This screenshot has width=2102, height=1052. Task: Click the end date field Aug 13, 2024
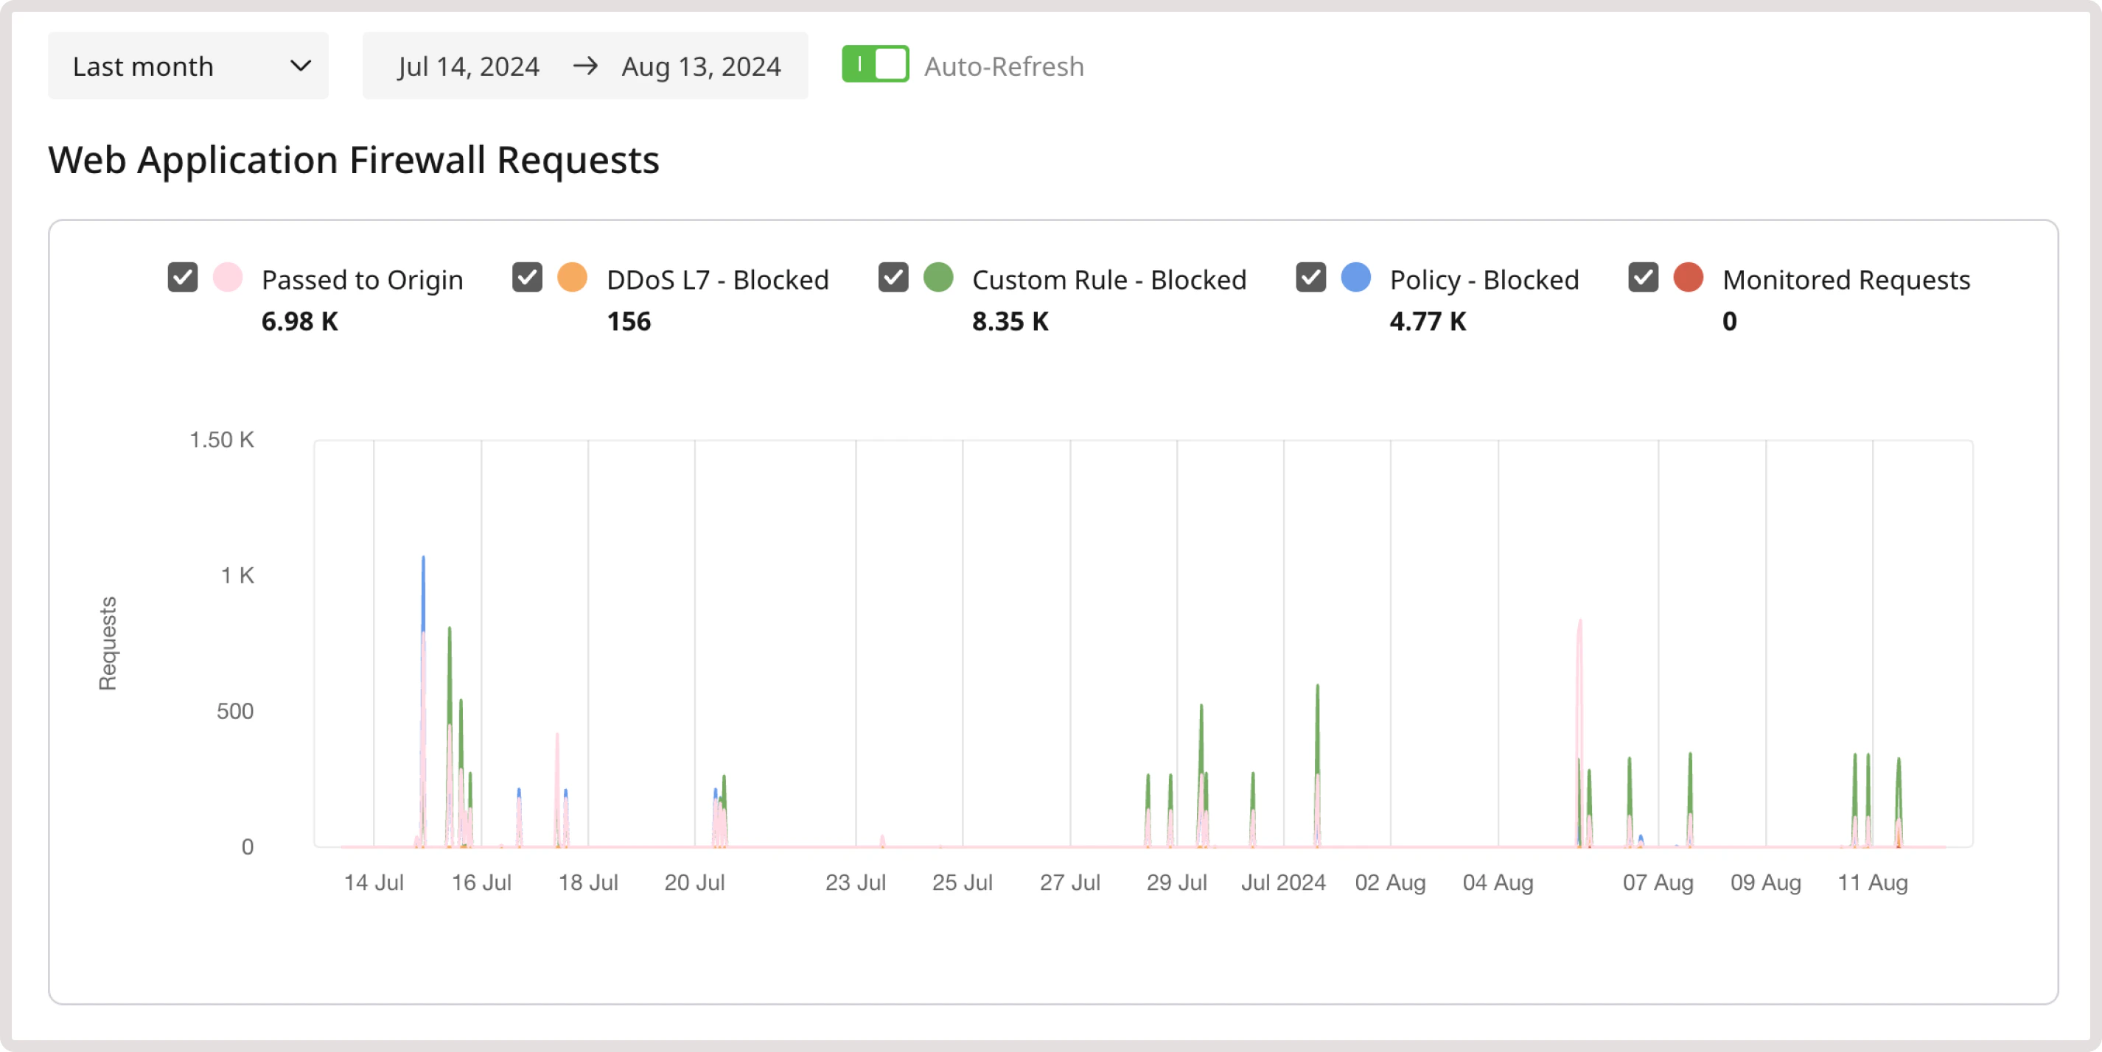point(700,66)
